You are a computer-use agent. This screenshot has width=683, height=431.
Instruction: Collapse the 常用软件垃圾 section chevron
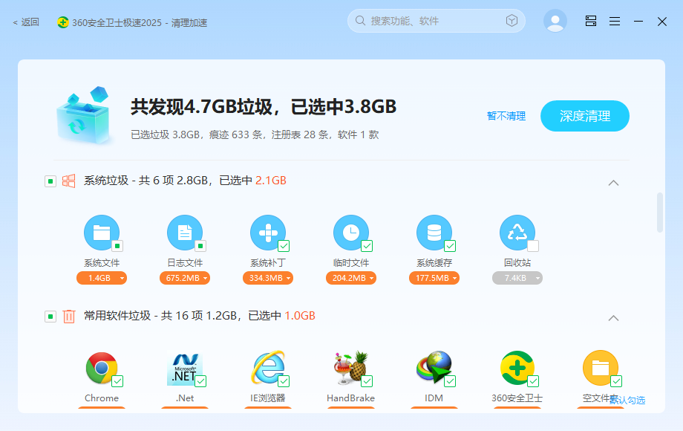click(x=613, y=318)
